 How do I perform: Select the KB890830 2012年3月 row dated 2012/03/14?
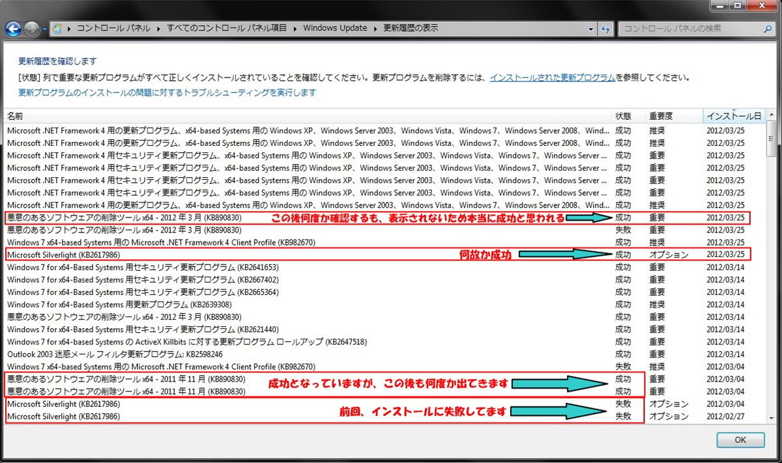pyautogui.click(x=384, y=316)
